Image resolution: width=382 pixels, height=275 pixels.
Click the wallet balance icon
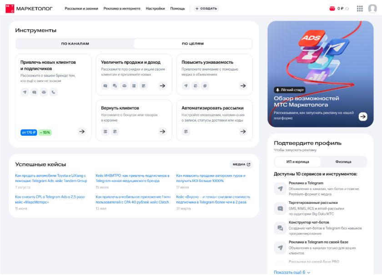(x=332, y=8)
